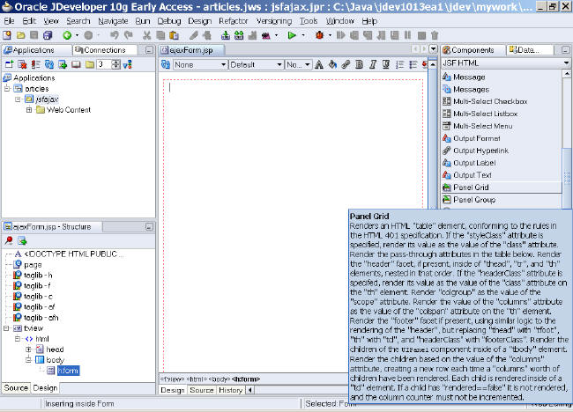The height and width of the screenshot is (412, 573).
Task: Expand the Web Content folder node
Action: [x=29, y=110]
